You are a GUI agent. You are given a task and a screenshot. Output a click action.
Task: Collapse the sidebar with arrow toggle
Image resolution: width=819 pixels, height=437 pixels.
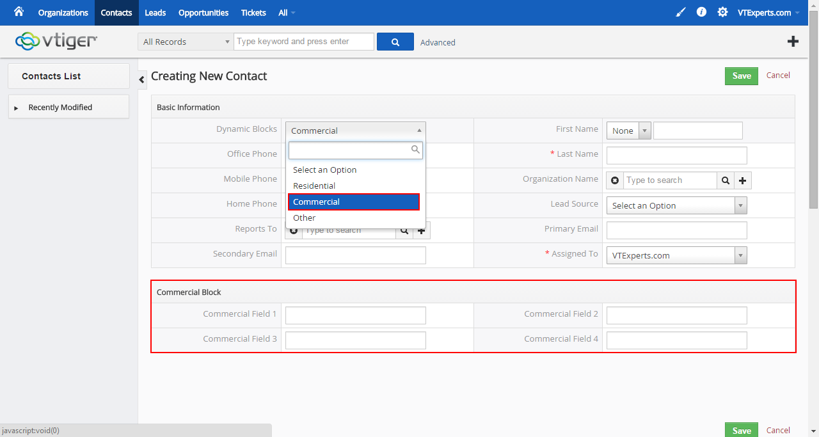(142, 79)
